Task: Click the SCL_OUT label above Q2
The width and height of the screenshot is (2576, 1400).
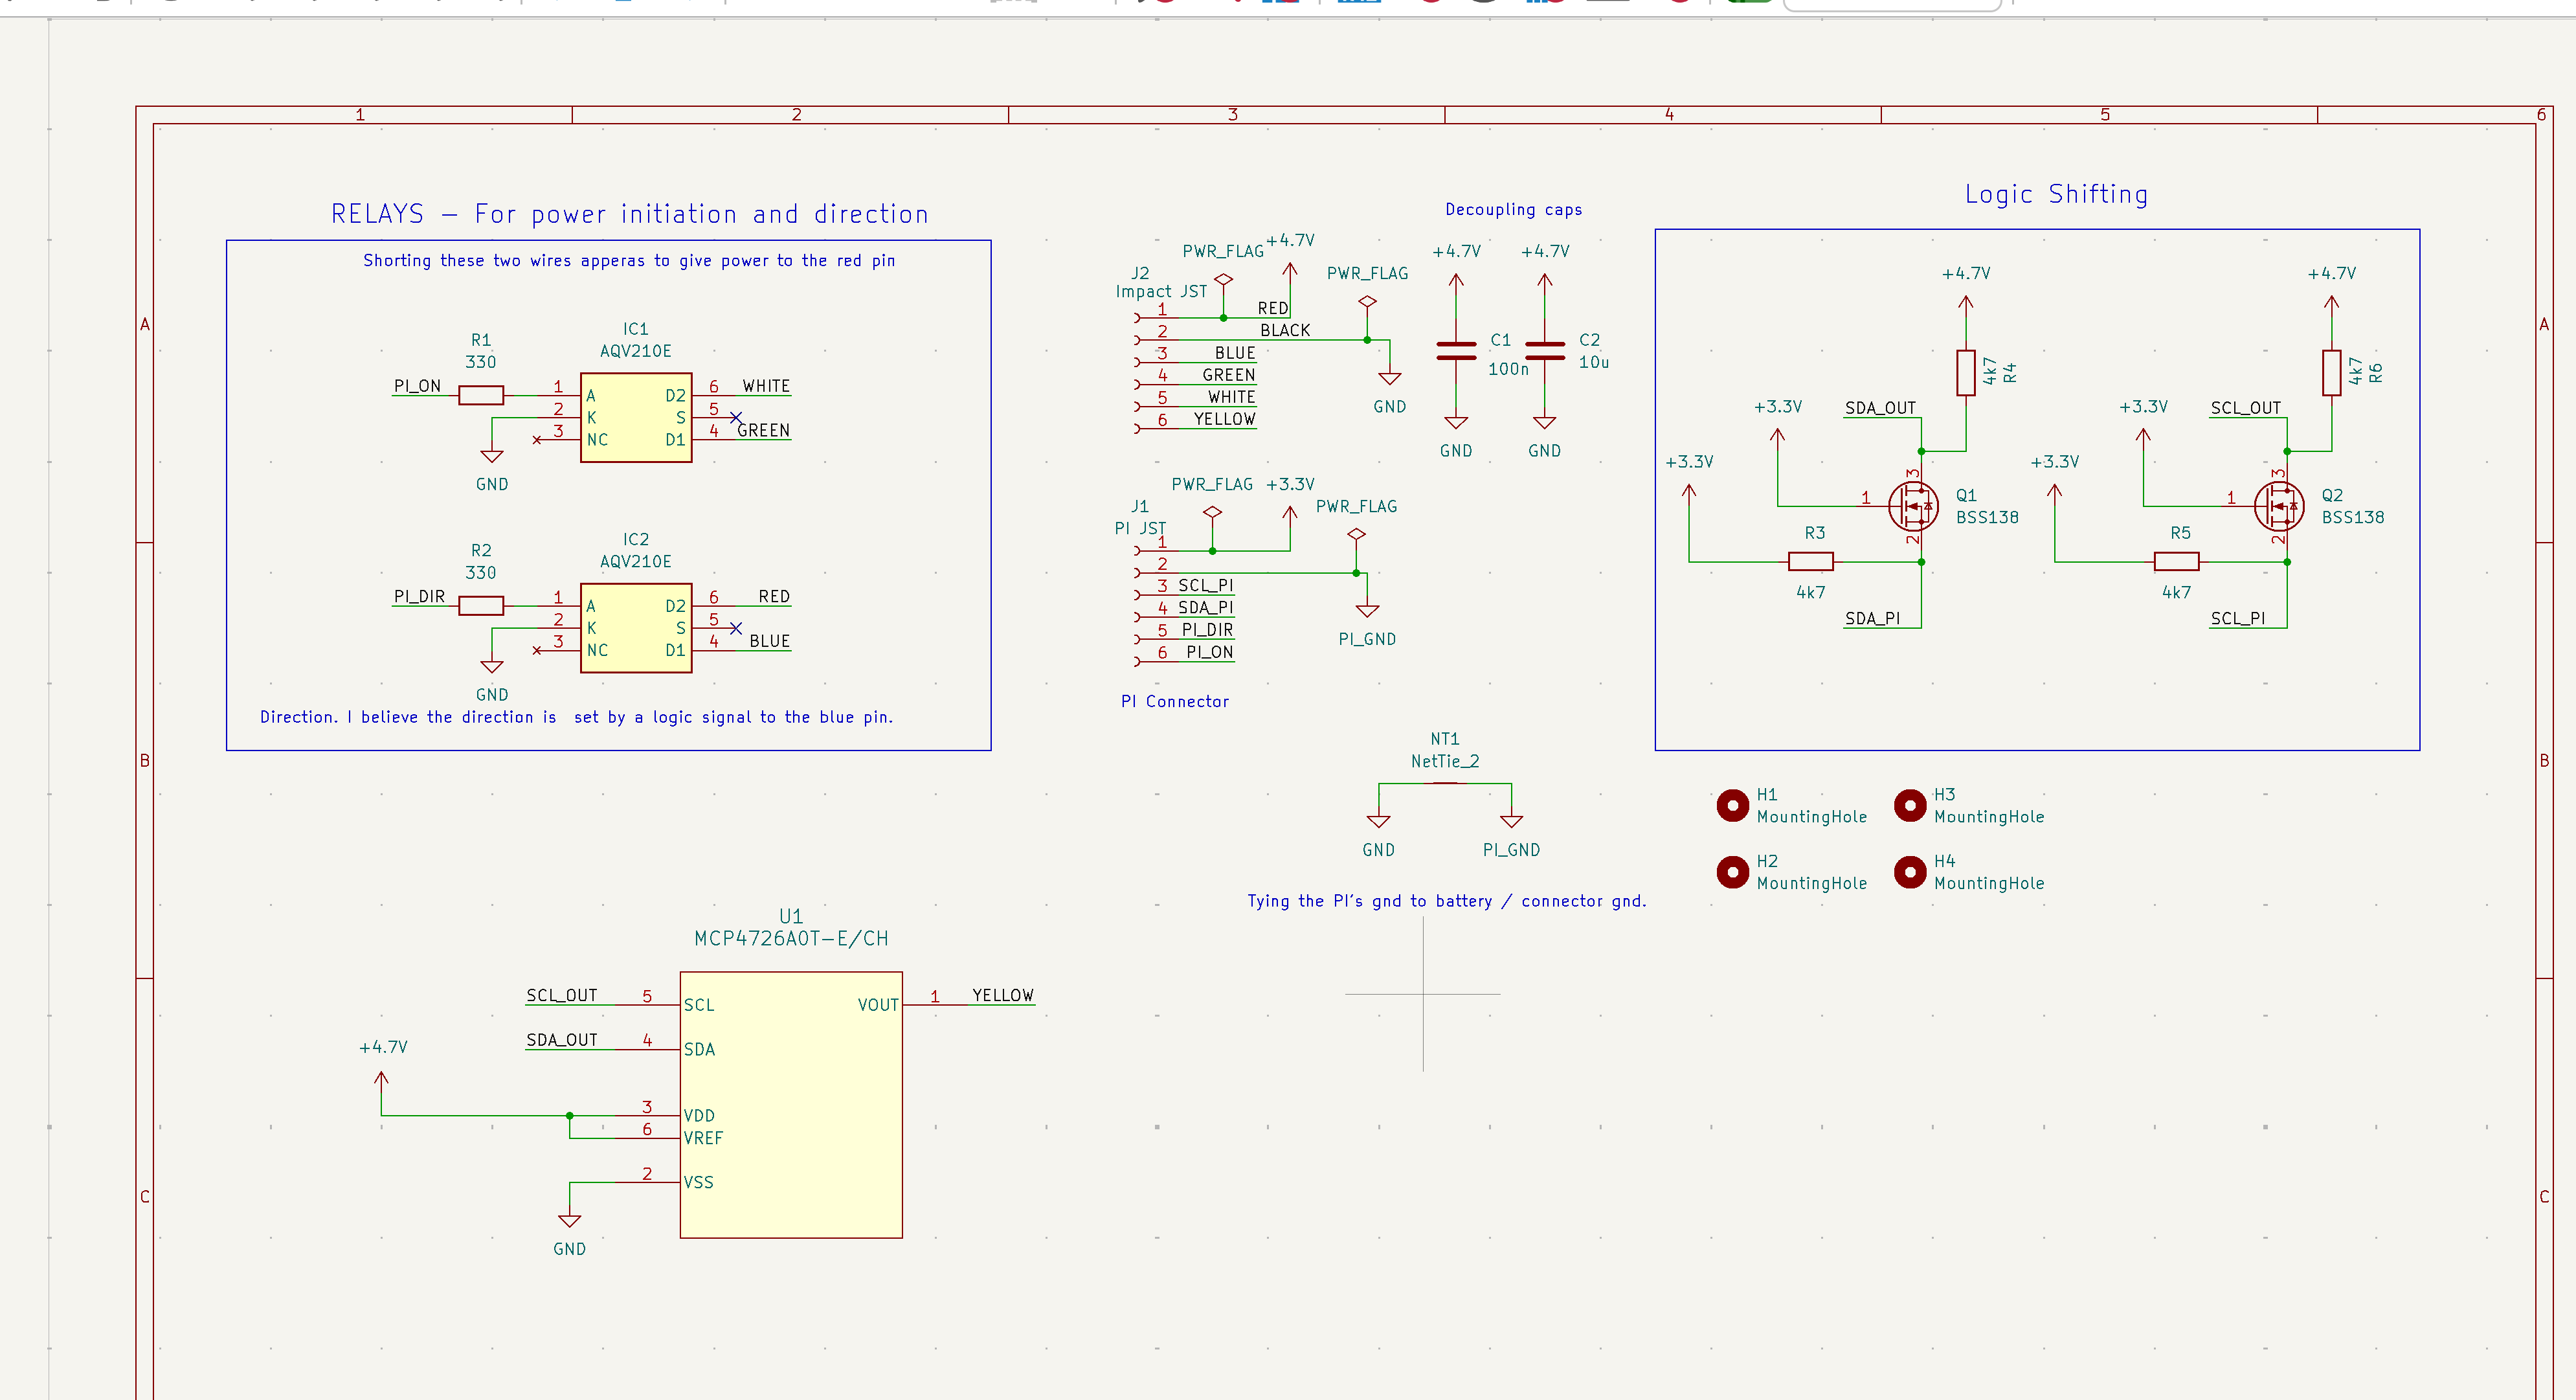Action: 2246,408
